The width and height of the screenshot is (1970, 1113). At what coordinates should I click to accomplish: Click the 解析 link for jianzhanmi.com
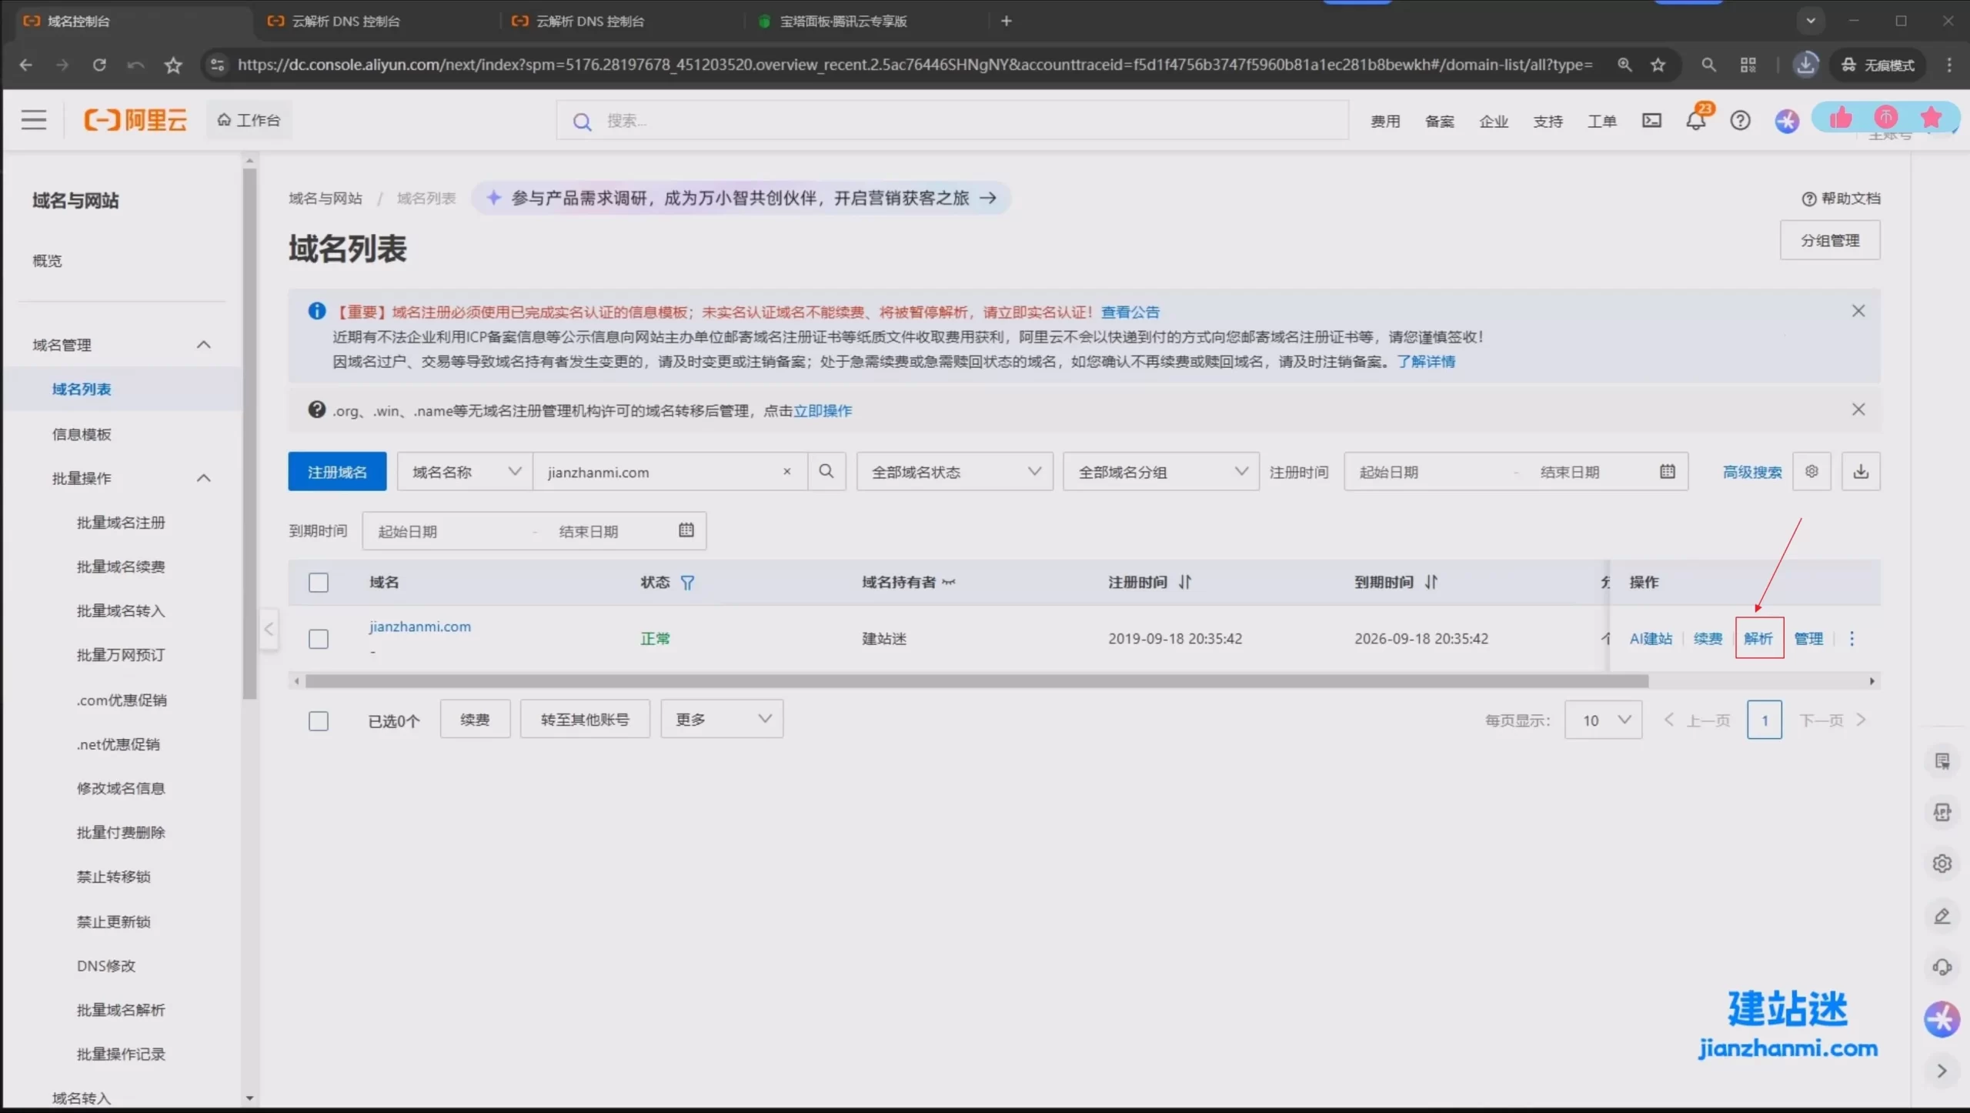(x=1758, y=638)
